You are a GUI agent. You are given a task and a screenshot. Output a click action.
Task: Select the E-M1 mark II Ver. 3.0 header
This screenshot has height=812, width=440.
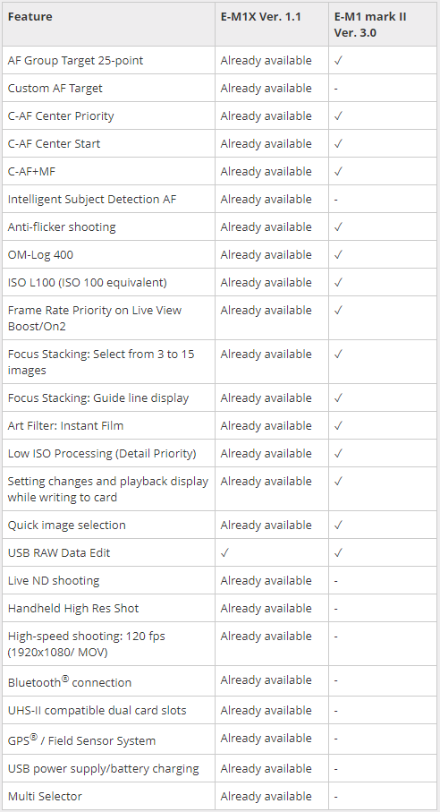click(x=383, y=24)
